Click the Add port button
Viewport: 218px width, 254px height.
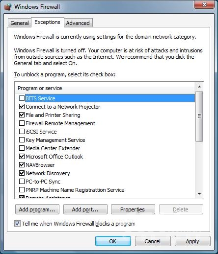pyautogui.click(x=85, y=209)
